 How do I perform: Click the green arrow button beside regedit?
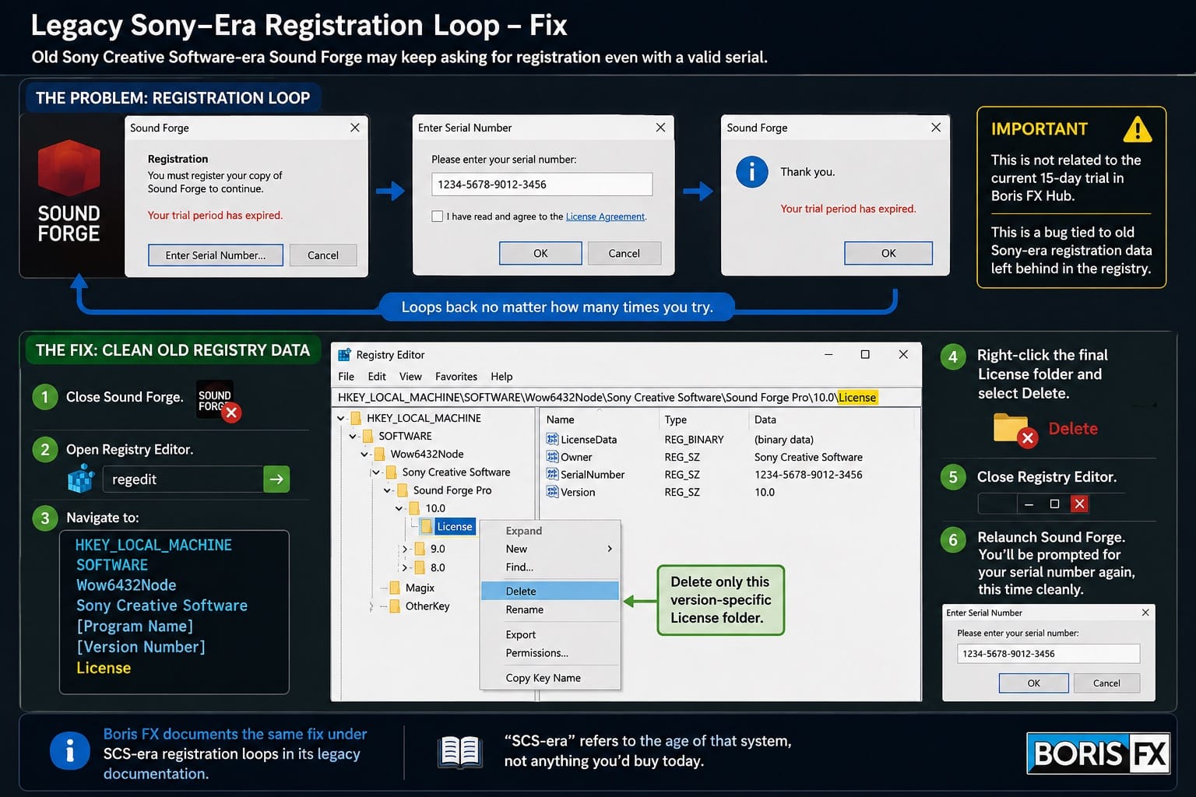tap(276, 479)
